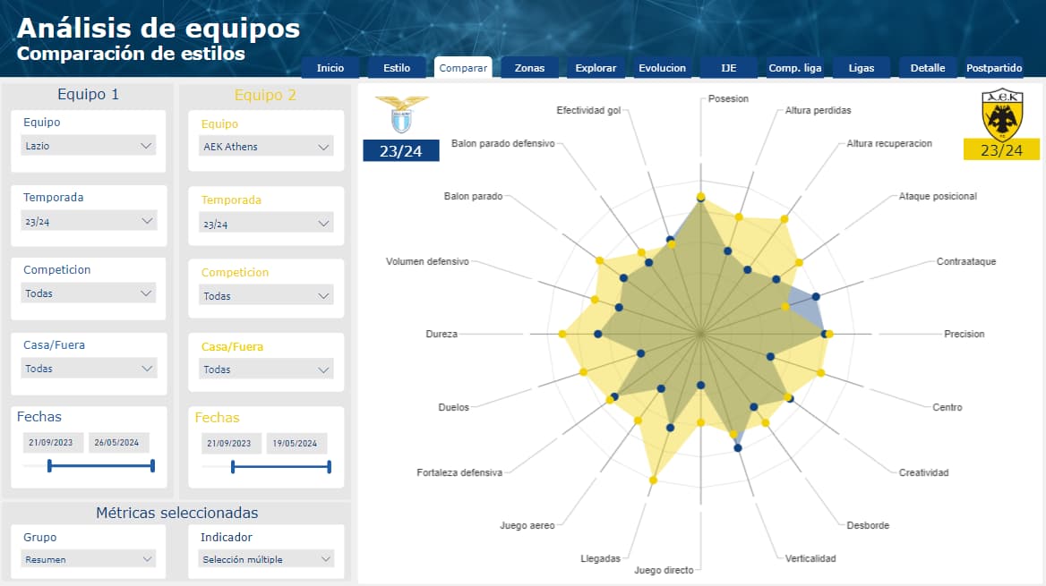Grab the left handle of Equipo 1 date slider

(49, 465)
